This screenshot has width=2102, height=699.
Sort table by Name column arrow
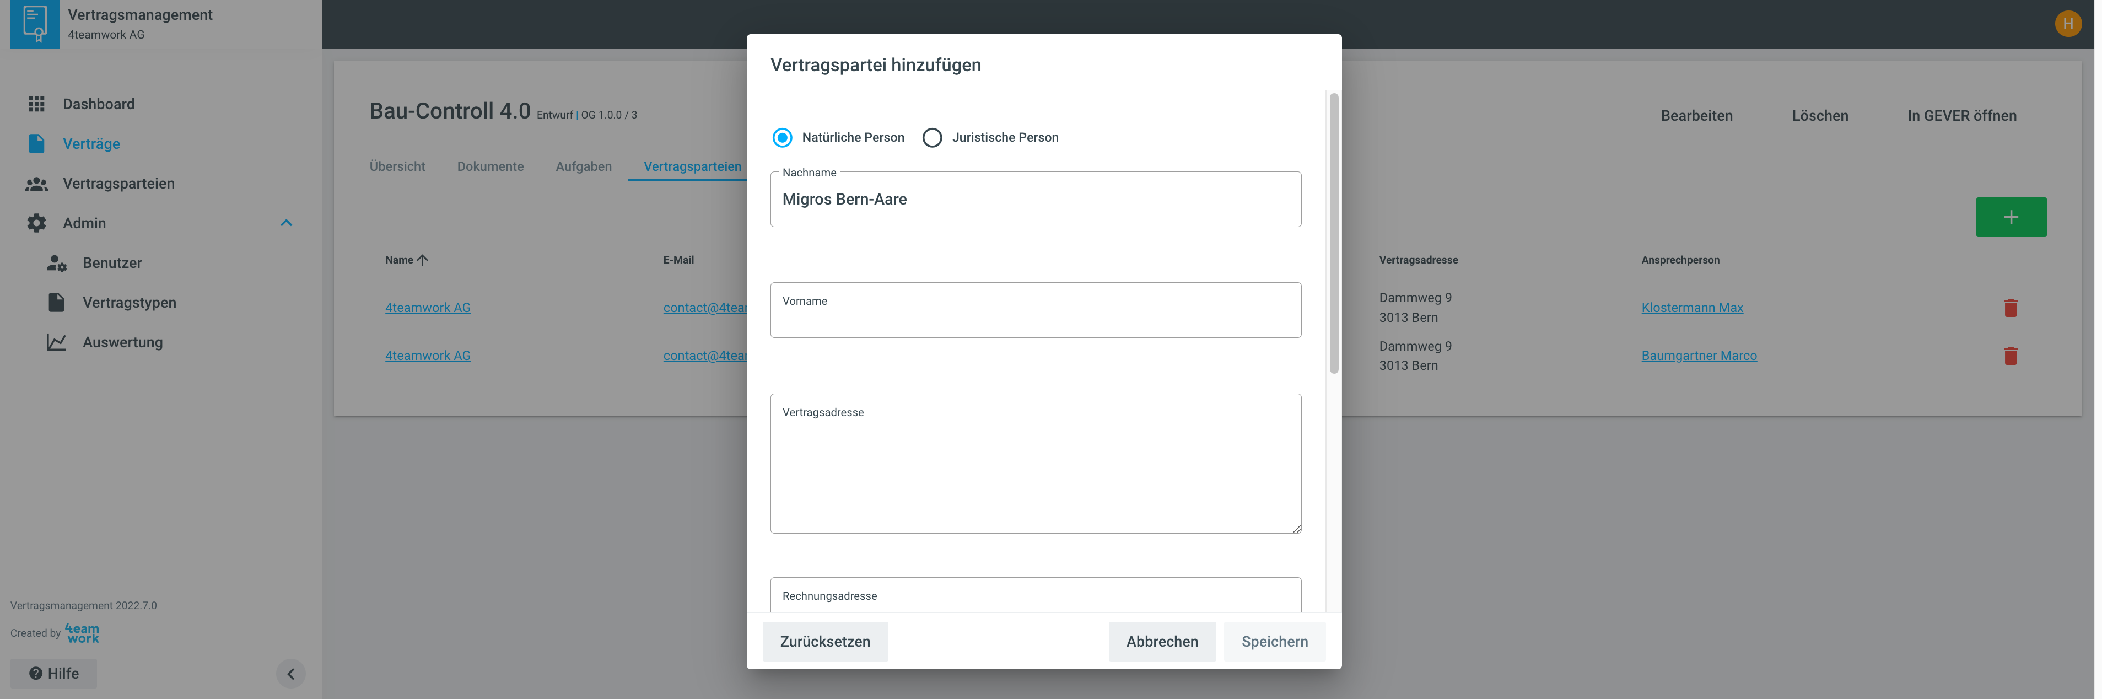coord(422,260)
